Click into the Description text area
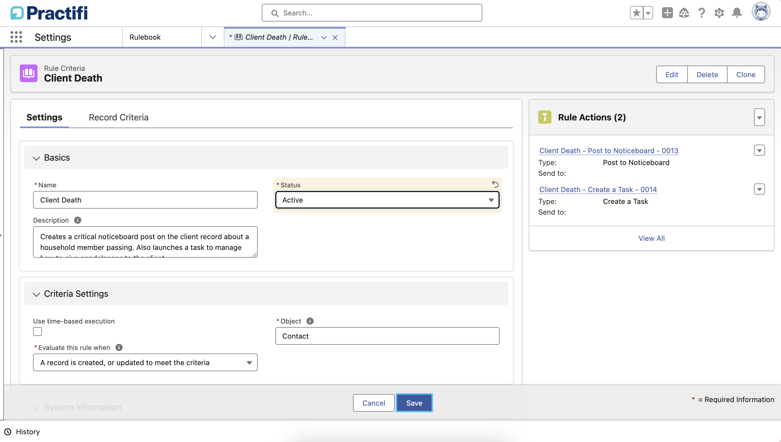This screenshot has height=442, width=781. click(145, 242)
